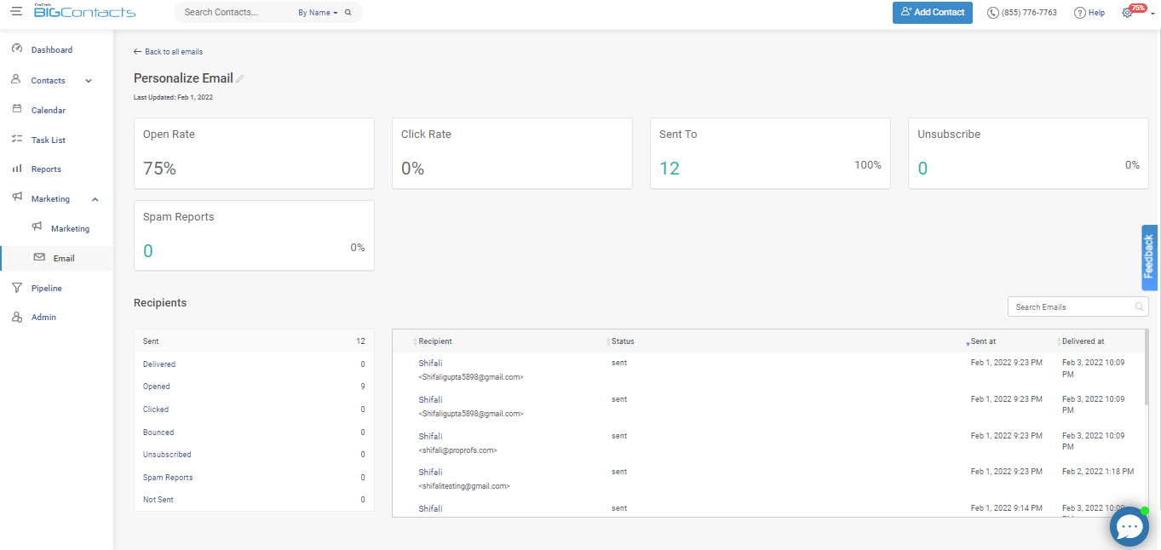Open the Feedback side tab

[x=1150, y=258]
